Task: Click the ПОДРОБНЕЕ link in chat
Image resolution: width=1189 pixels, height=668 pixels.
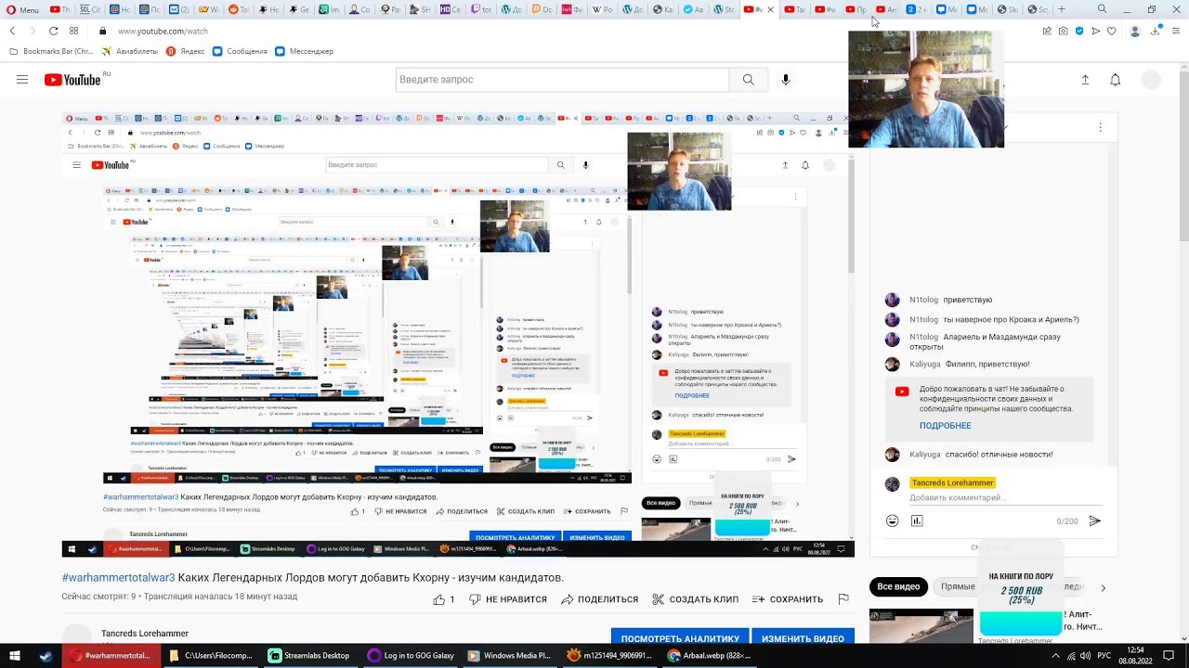Action: click(946, 426)
